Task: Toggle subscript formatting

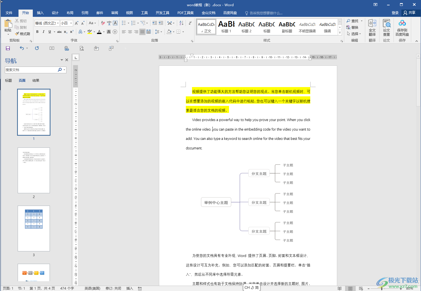Action: (66, 32)
